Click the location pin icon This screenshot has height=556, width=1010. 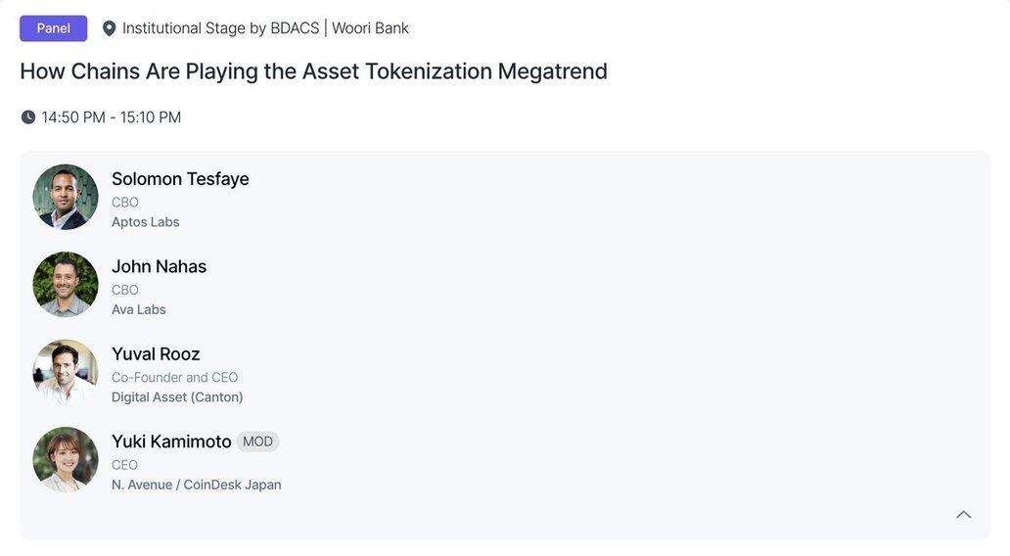tap(109, 29)
